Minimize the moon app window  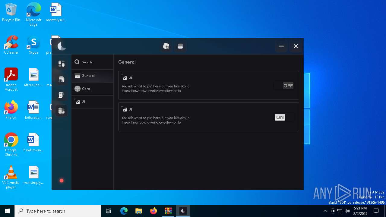point(281,46)
